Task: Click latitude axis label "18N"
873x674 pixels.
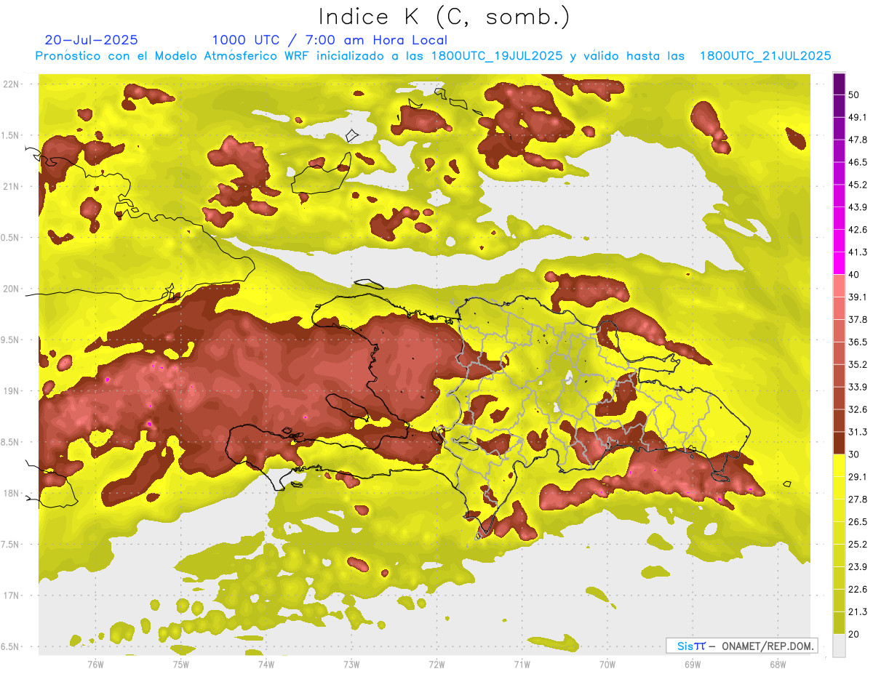Action: (11, 493)
